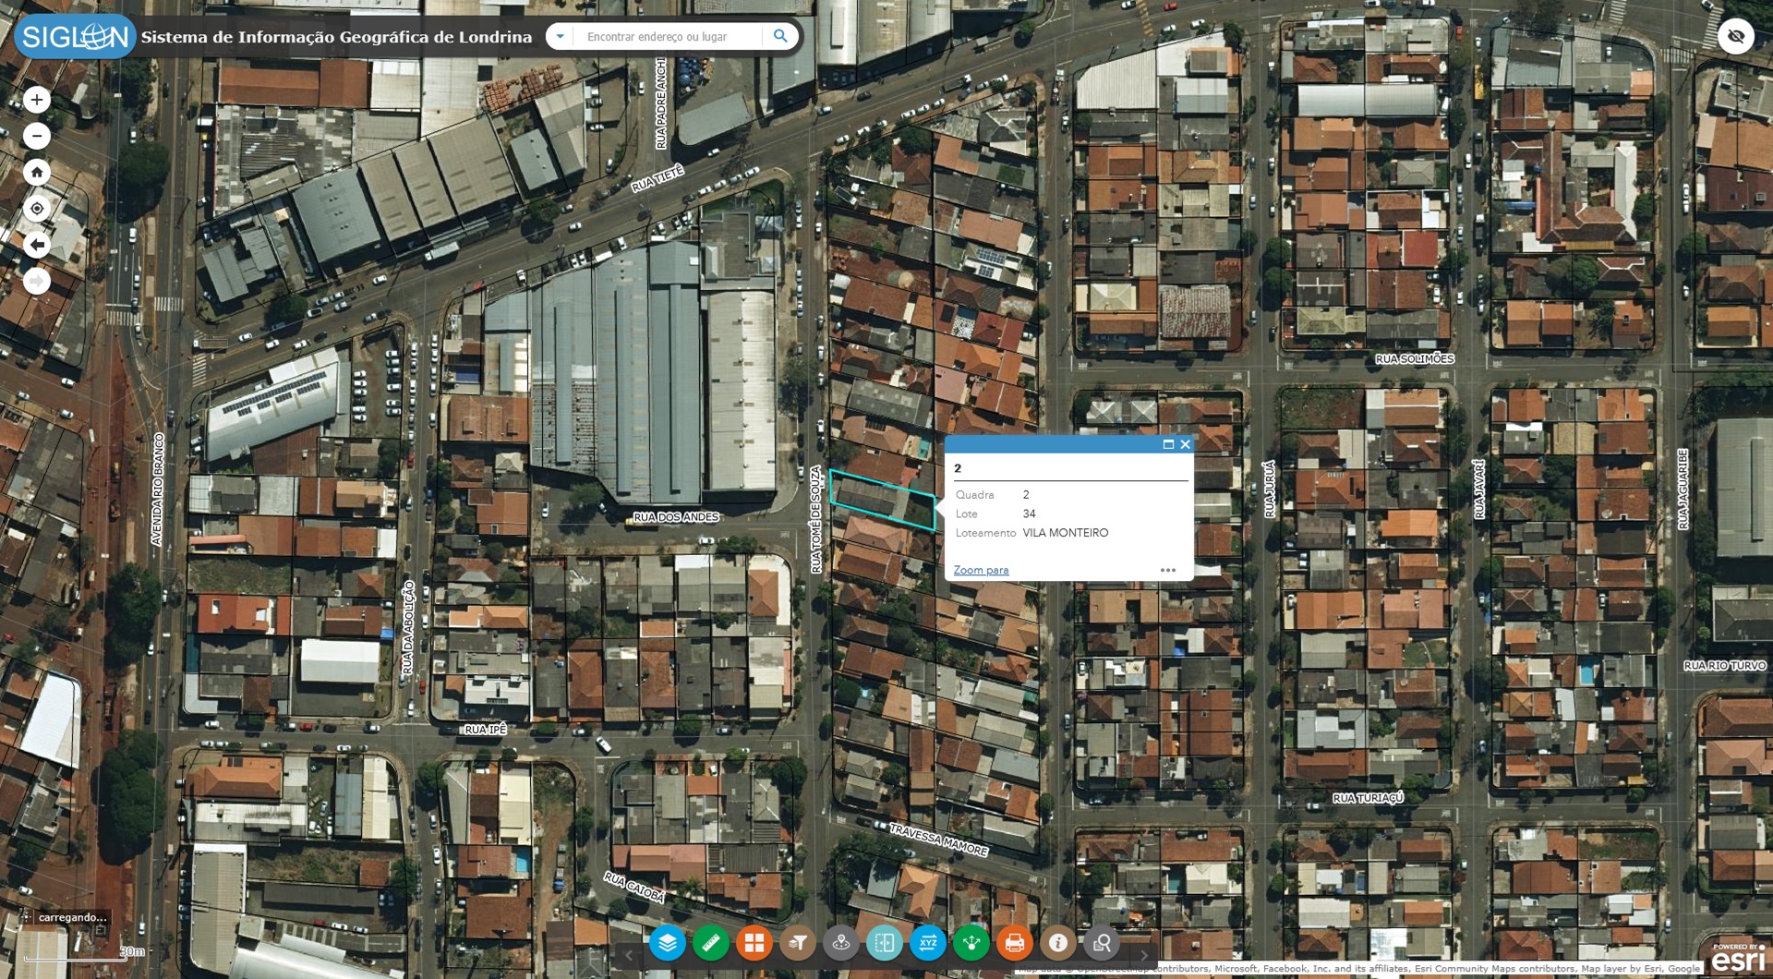The height and width of the screenshot is (979, 1773).
Task: Open the green ruler measurement tool
Action: 710,943
